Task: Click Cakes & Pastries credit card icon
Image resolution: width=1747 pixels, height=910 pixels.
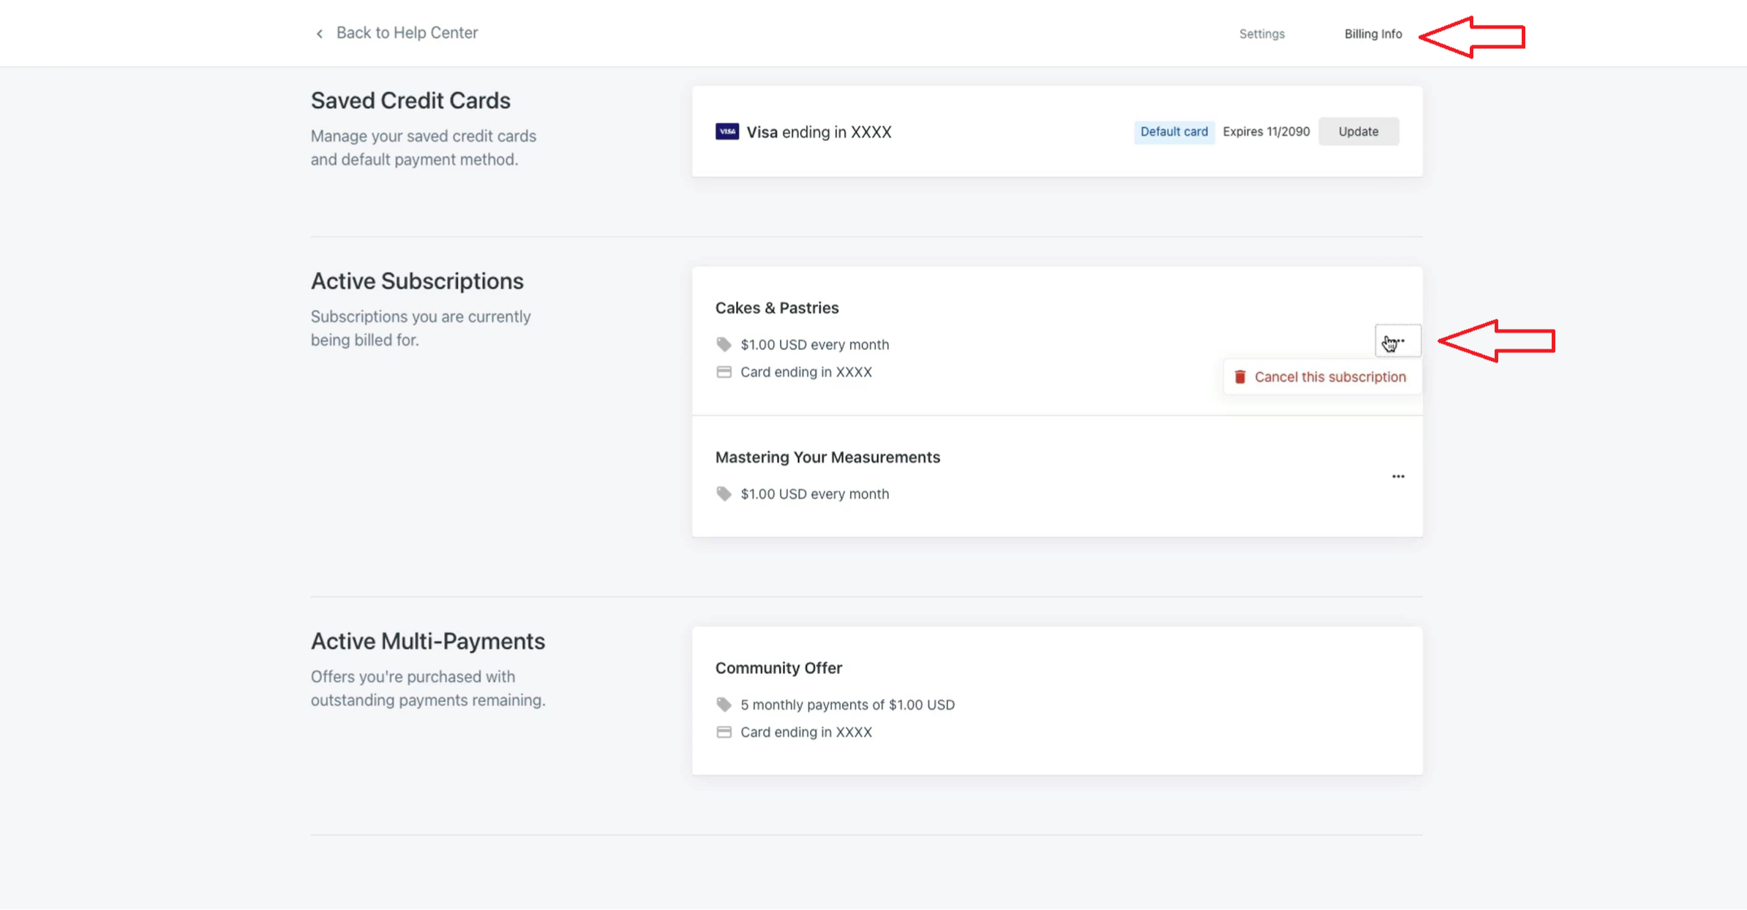Action: tap(724, 372)
